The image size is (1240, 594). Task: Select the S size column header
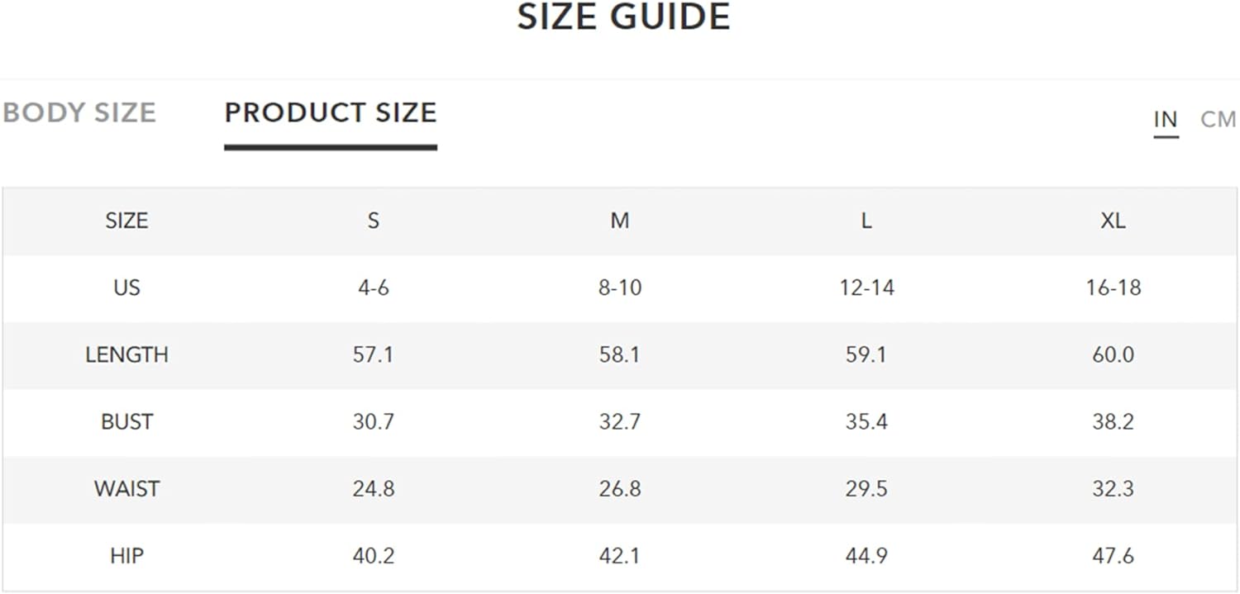pyautogui.click(x=374, y=221)
